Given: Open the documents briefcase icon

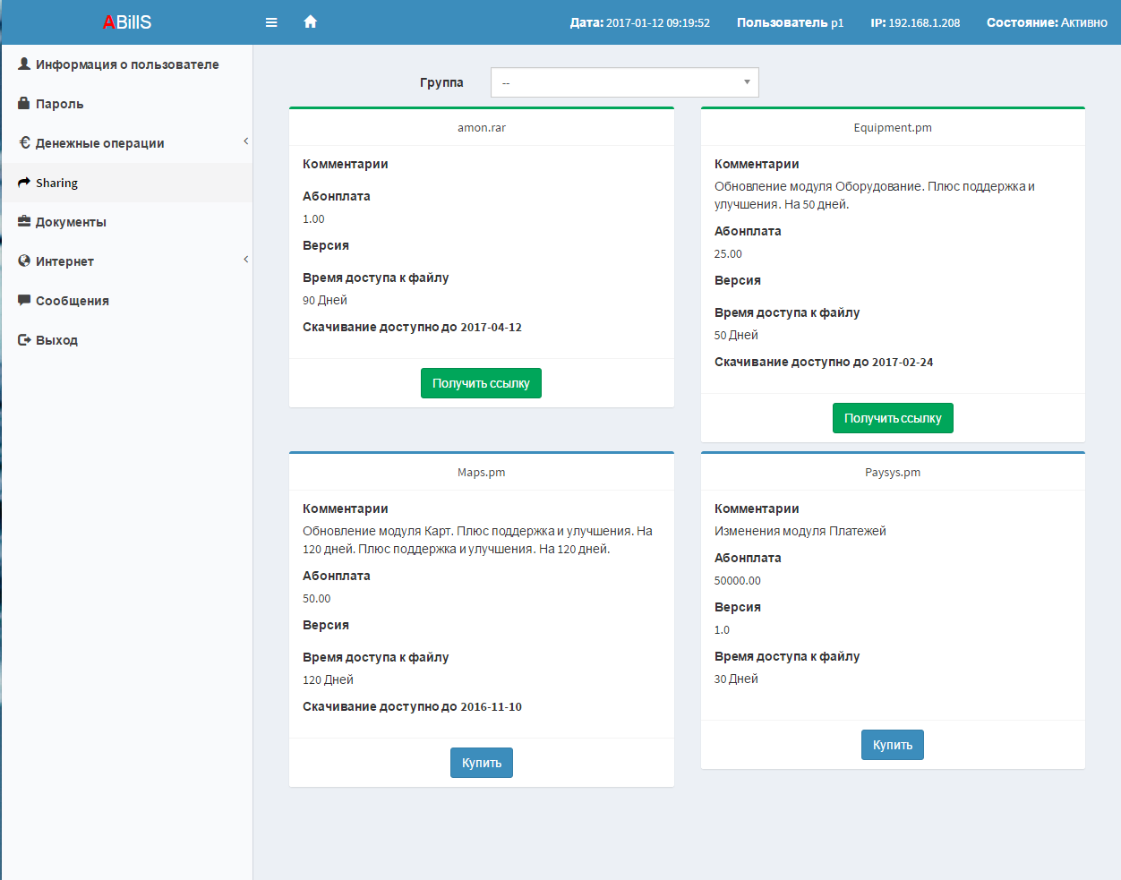Looking at the screenshot, I should pyautogui.click(x=24, y=221).
